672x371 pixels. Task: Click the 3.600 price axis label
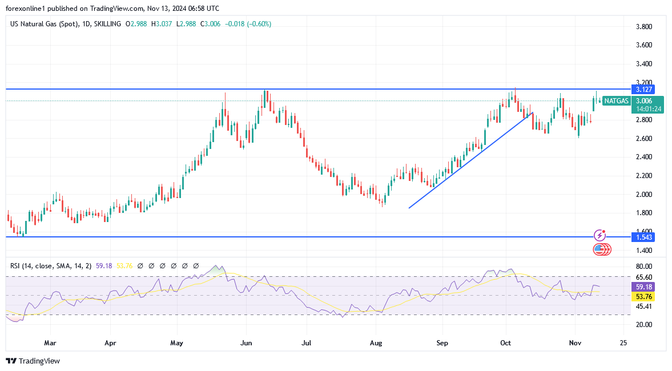[x=643, y=45]
